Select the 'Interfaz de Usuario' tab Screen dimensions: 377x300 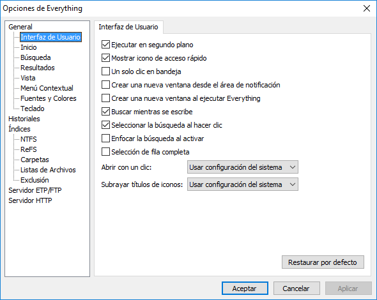pyautogui.click(x=128, y=27)
